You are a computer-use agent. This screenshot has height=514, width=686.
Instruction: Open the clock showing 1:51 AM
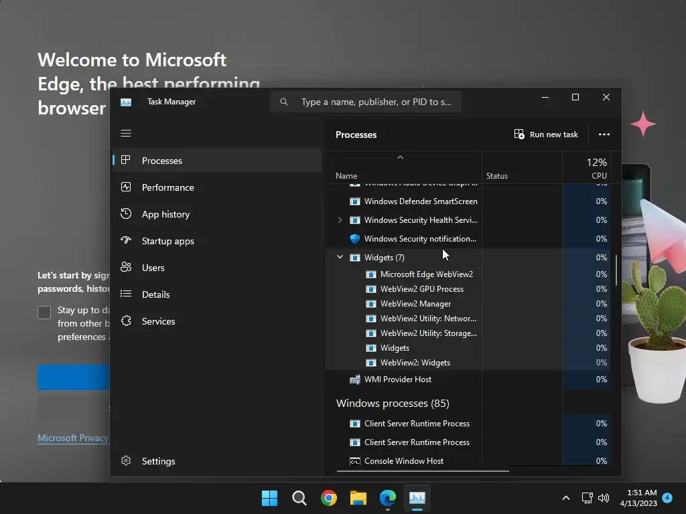click(638, 498)
